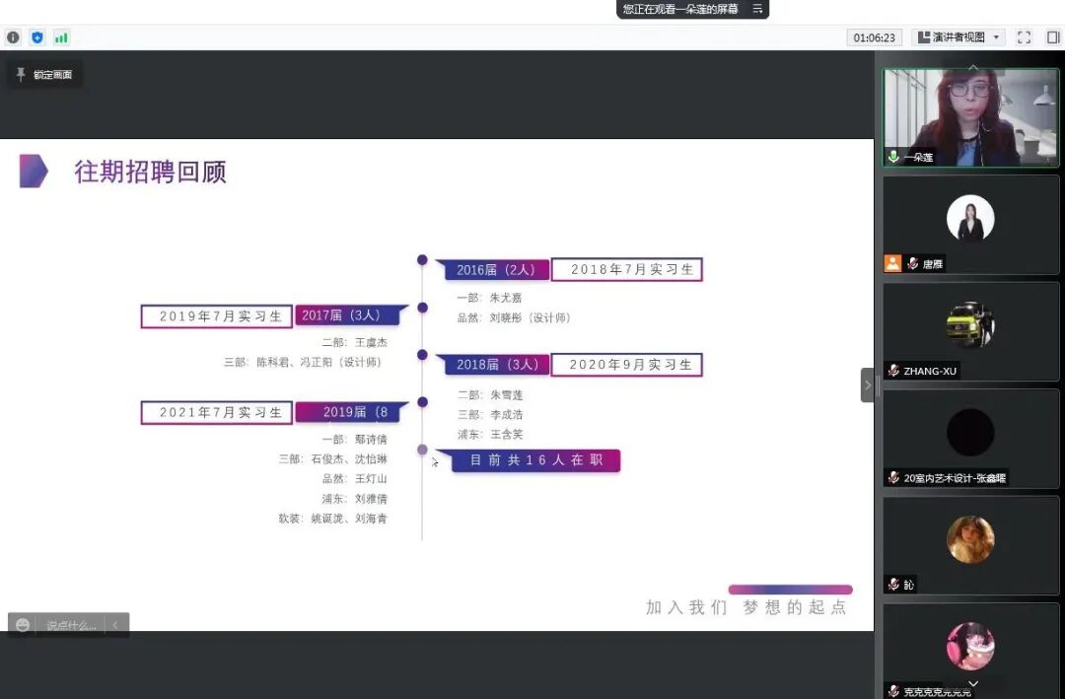
Task: Click the meeting info icon
Action: [13, 36]
